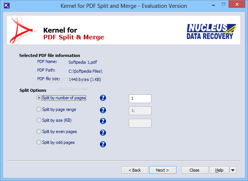Click the Close button at bottom
This screenshot has width=248, height=181.
(195, 170)
